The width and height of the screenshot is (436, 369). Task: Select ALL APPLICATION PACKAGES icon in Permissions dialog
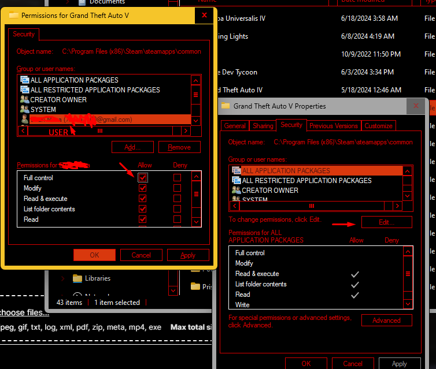pyautogui.click(x=24, y=80)
